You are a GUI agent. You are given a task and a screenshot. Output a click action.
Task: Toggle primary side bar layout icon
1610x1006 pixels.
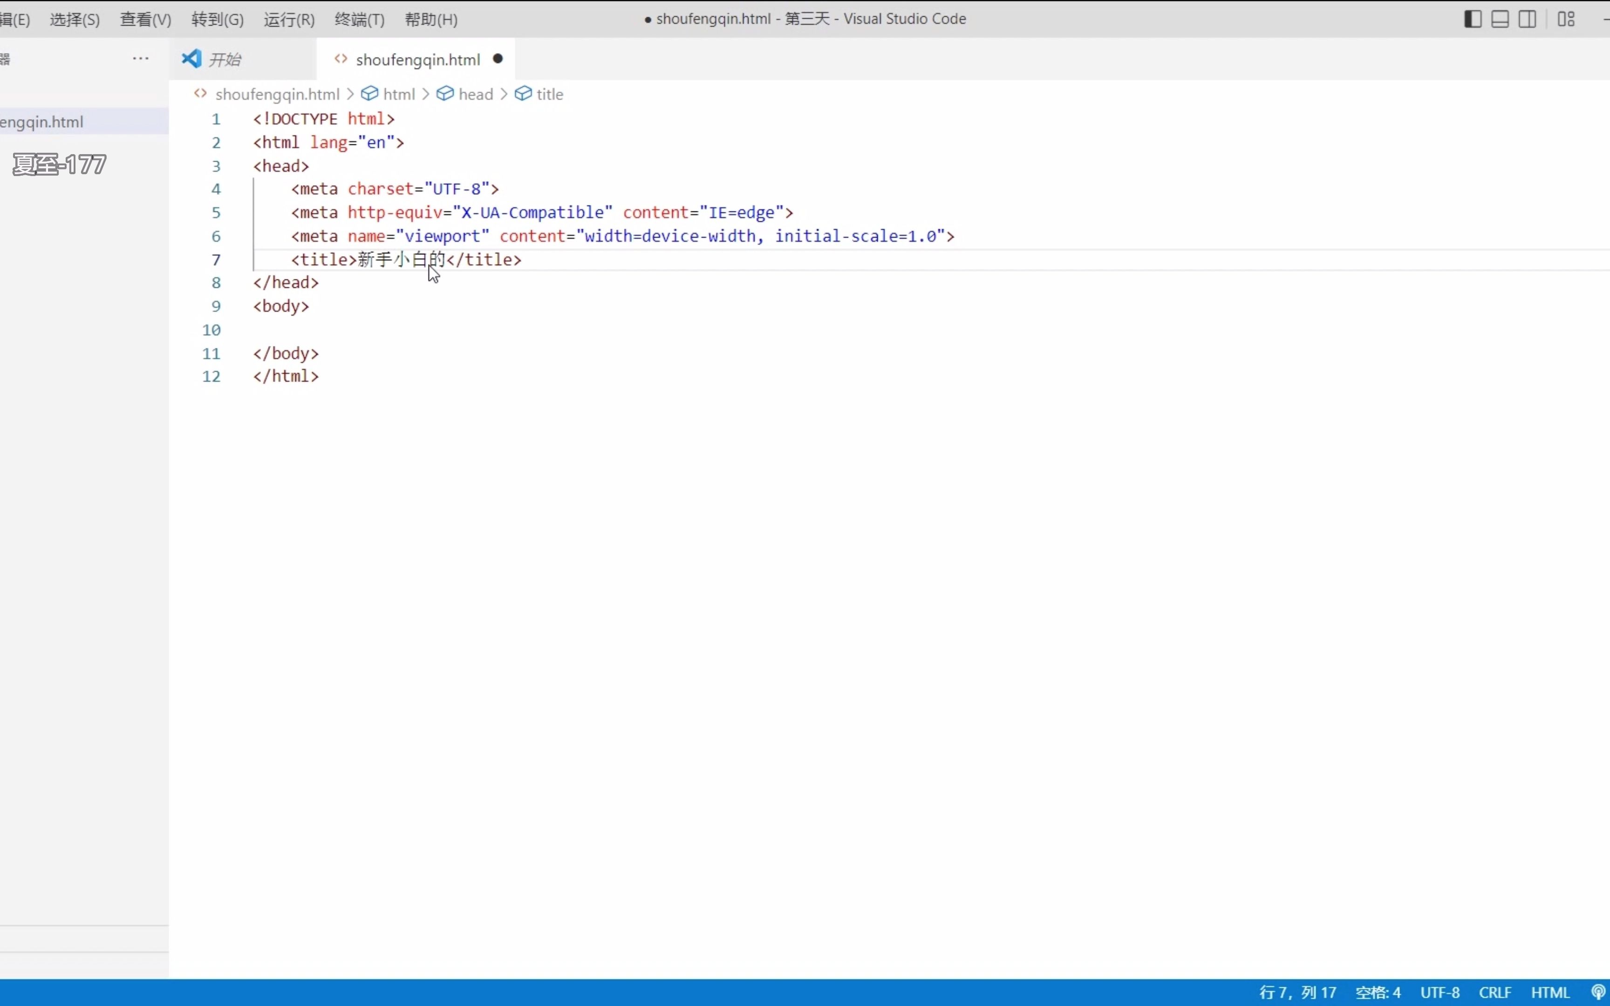(x=1473, y=19)
